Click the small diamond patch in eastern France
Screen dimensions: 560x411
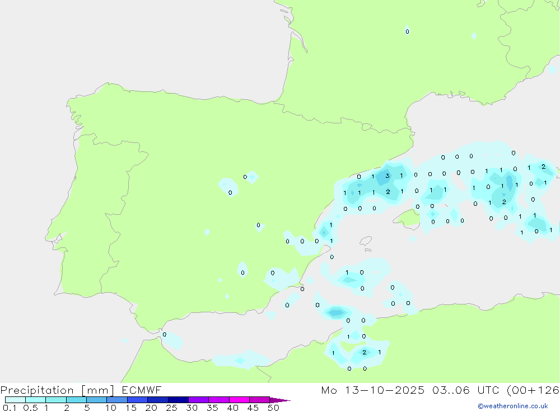click(474, 36)
